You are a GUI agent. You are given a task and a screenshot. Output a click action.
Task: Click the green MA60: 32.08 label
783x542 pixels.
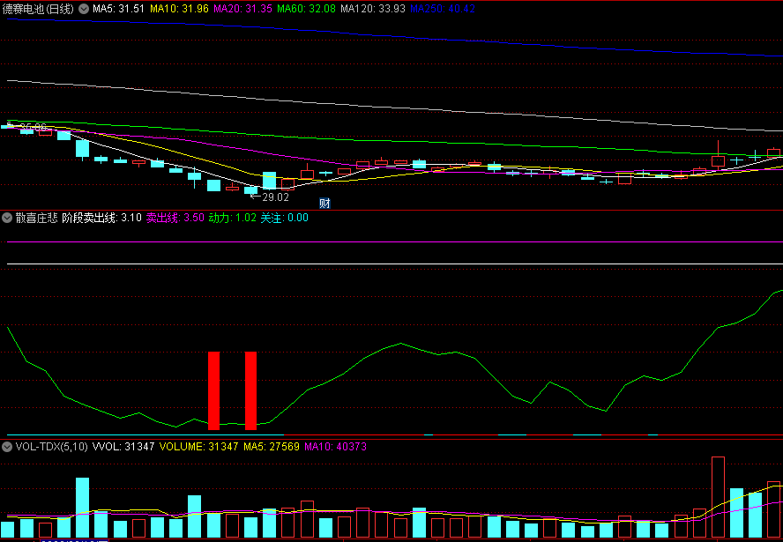click(306, 9)
